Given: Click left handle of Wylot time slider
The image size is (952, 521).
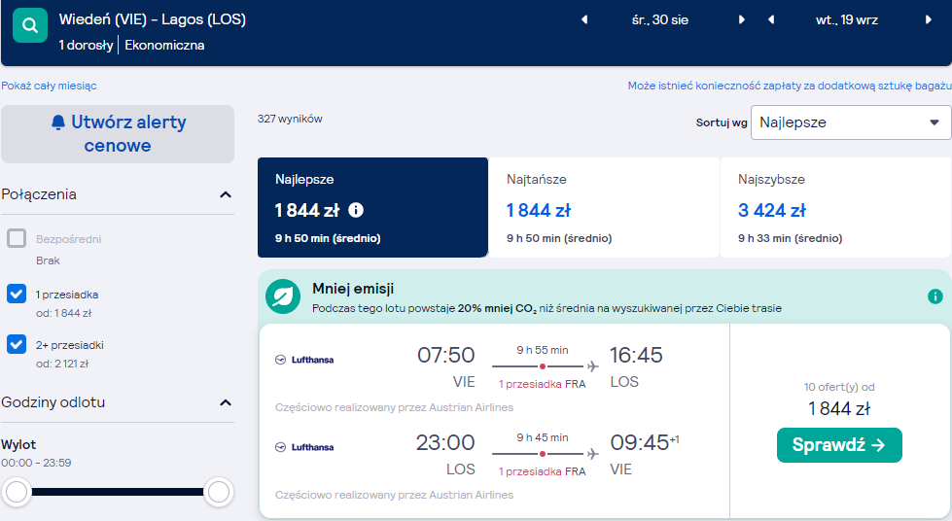Looking at the screenshot, I should click(x=17, y=492).
